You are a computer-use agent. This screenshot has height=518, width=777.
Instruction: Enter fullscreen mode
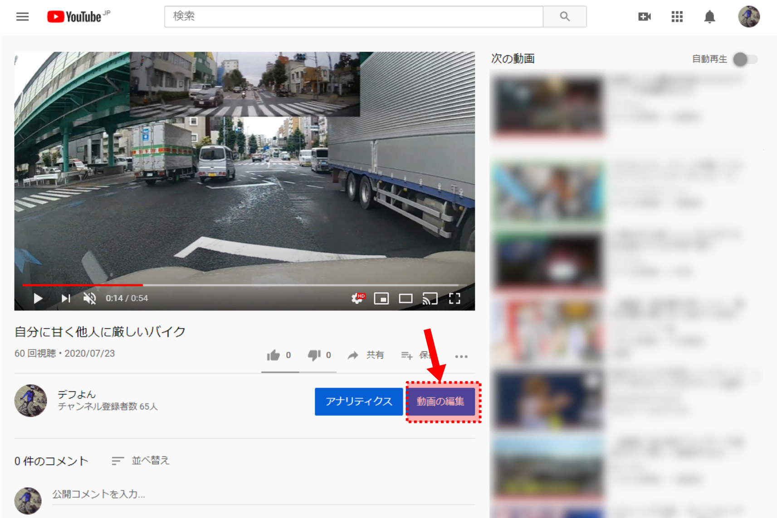(x=454, y=298)
